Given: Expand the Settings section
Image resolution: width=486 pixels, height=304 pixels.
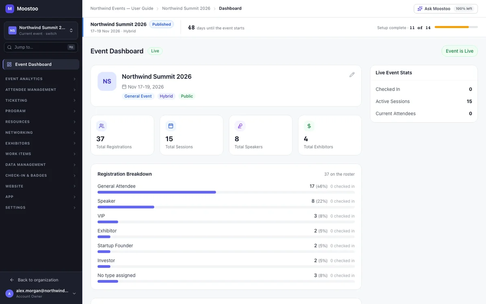Looking at the screenshot, I should tap(41, 208).
